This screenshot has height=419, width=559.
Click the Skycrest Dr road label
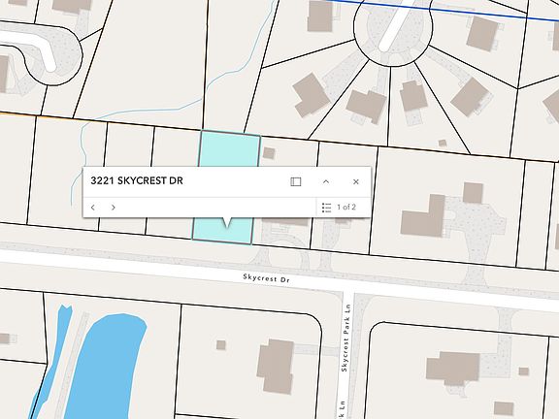click(266, 278)
